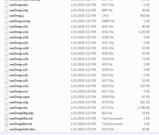Screen dimensions: 159x135
Task: Click the icon beside war3map.w3r
Action: click(x=6, y=70)
